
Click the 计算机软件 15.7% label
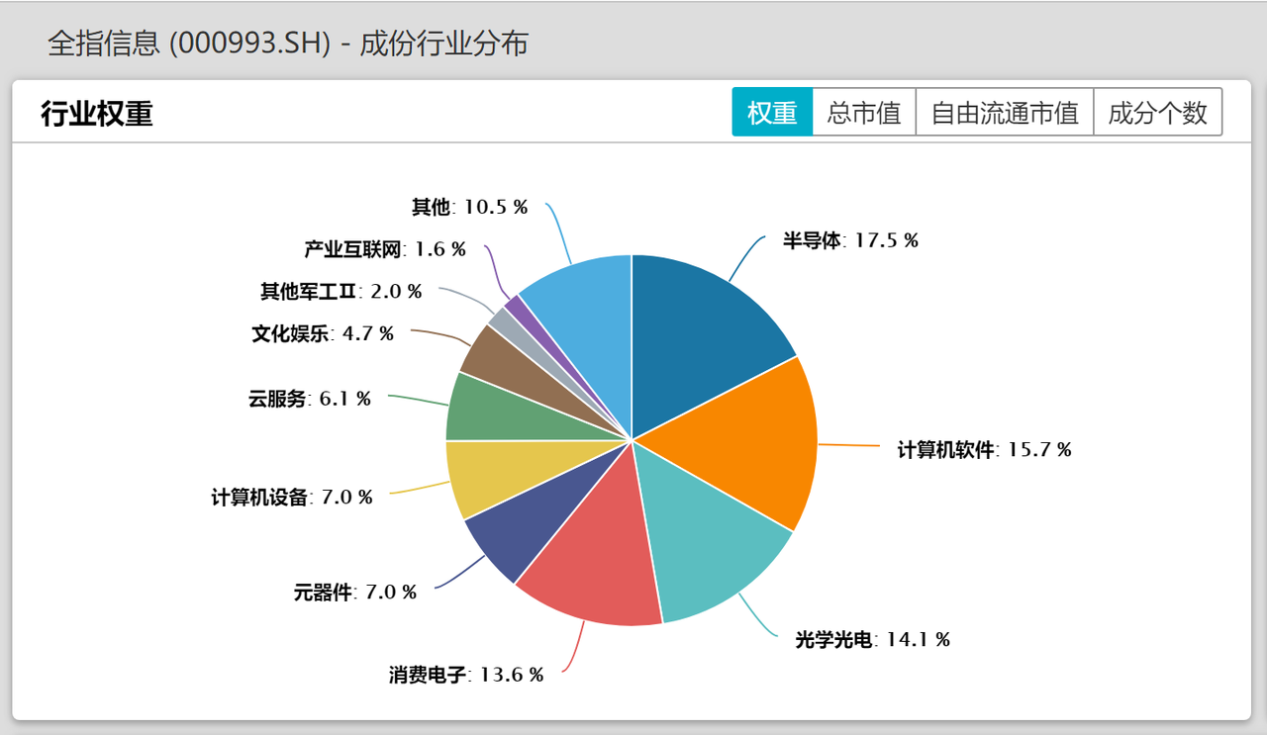tap(984, 450)
